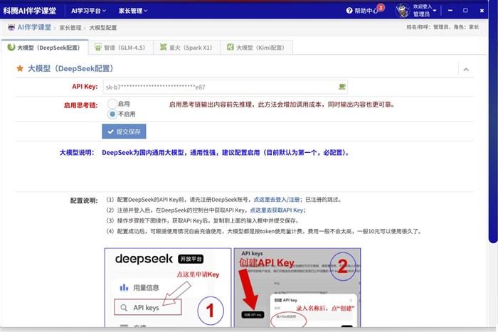
Task: Click the help center question mark icon
Action: coord(349,11)
